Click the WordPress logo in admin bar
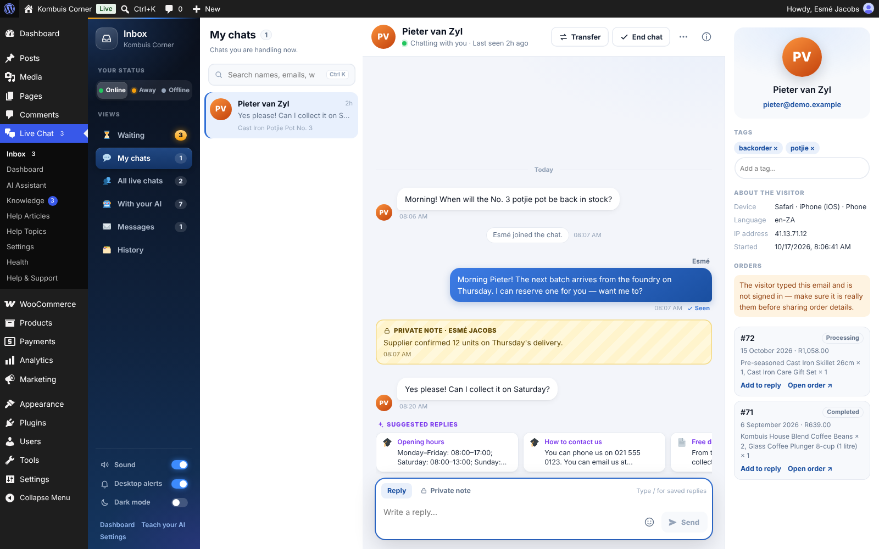Viewport: 879px width, 549px height. pos(9,9)
